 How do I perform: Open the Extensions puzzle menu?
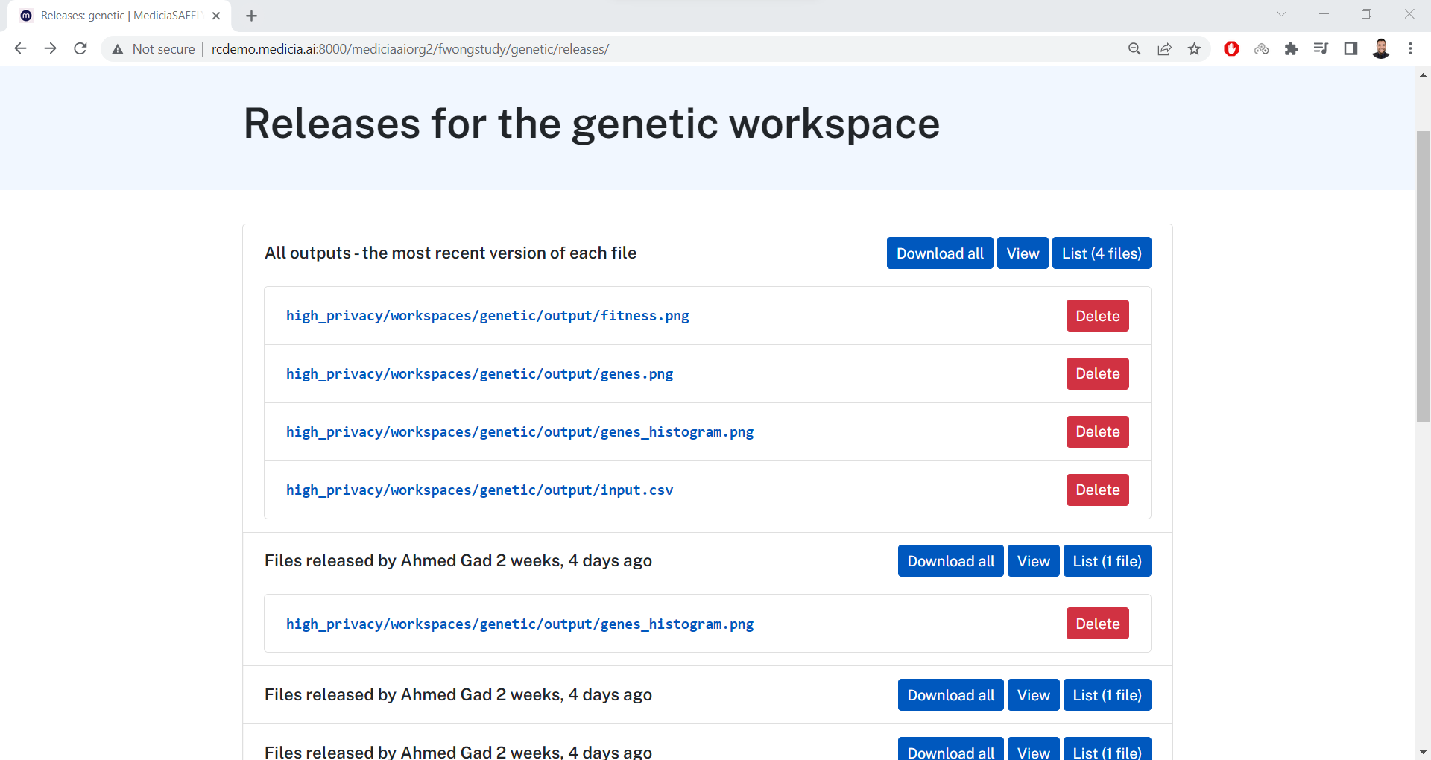pyautogui.click(x=1291, y=49)
